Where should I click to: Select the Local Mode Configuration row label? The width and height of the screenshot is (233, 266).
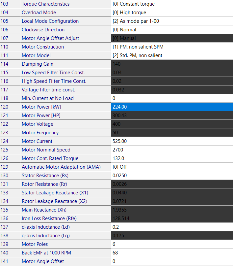point(50,21)
